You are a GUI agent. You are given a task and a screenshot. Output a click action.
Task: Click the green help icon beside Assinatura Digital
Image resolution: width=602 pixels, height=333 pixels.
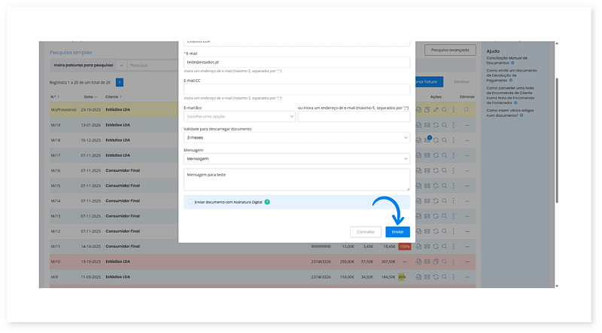tap(267, 202)
